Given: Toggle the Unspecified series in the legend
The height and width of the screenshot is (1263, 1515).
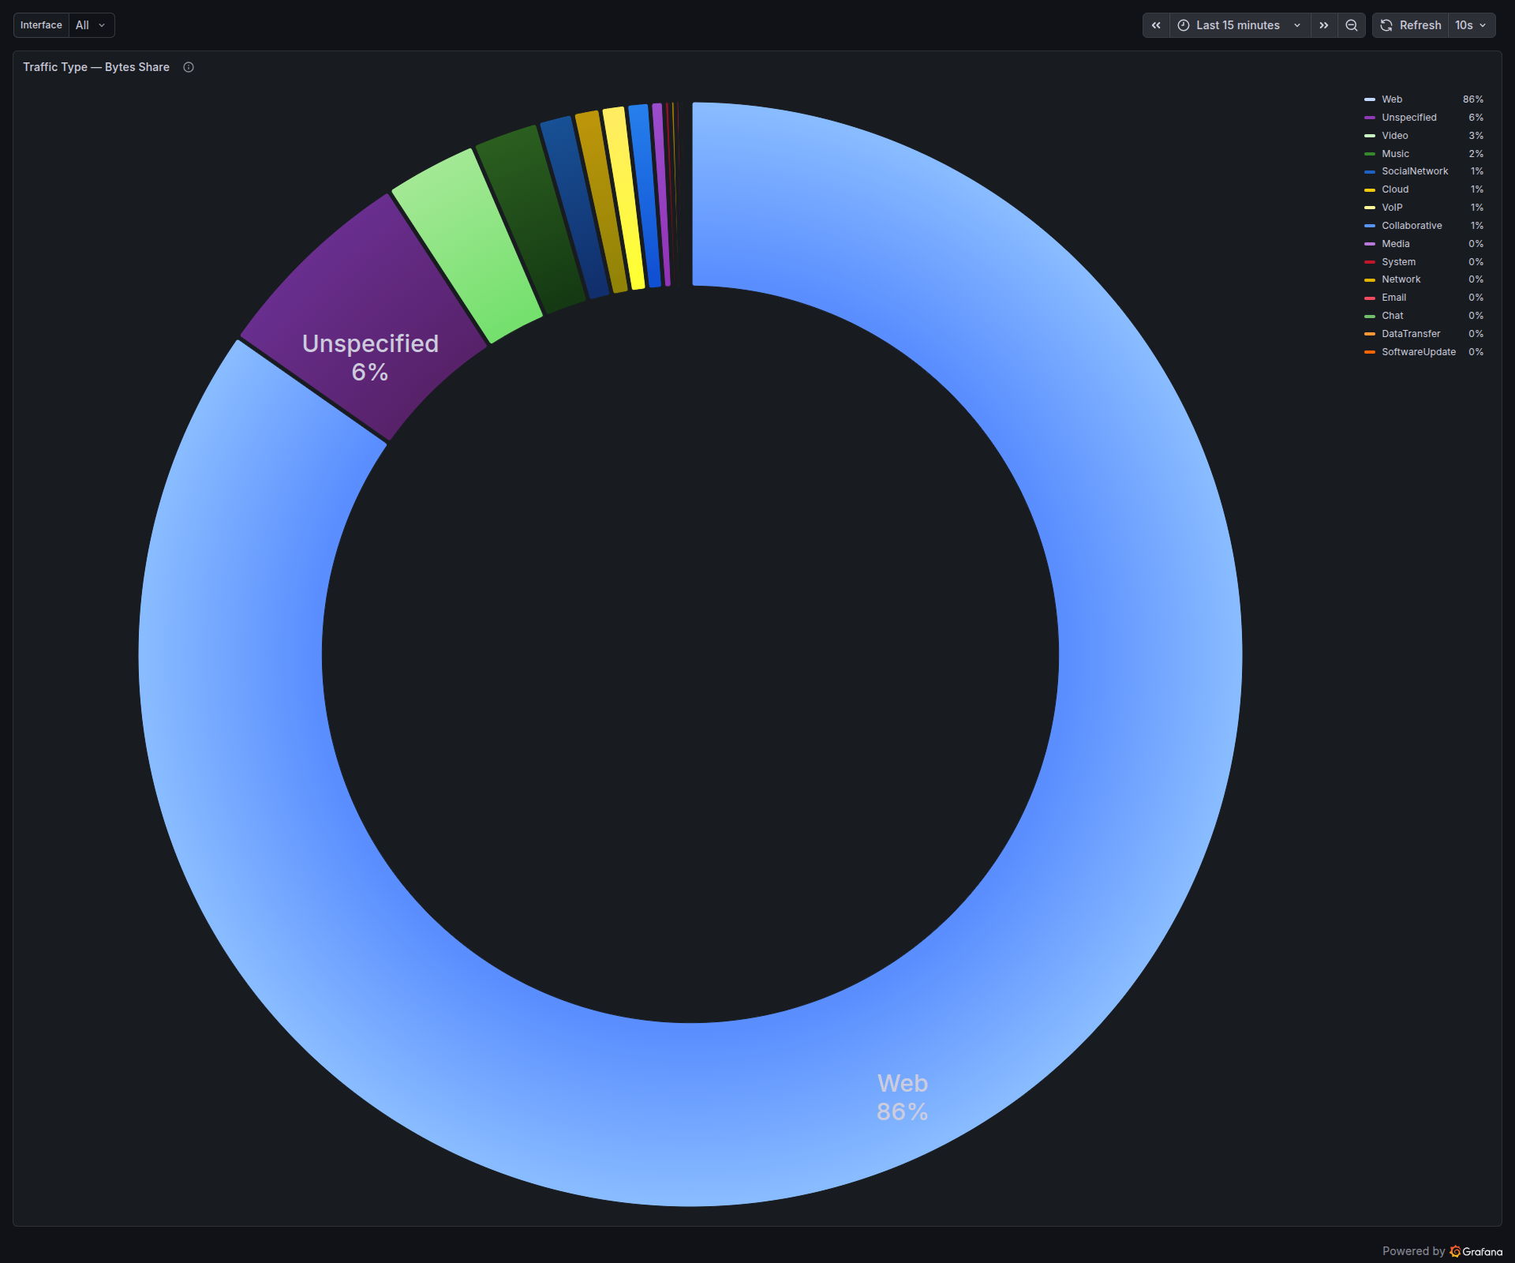Looking at the screenshot, I should point(1409,117).
